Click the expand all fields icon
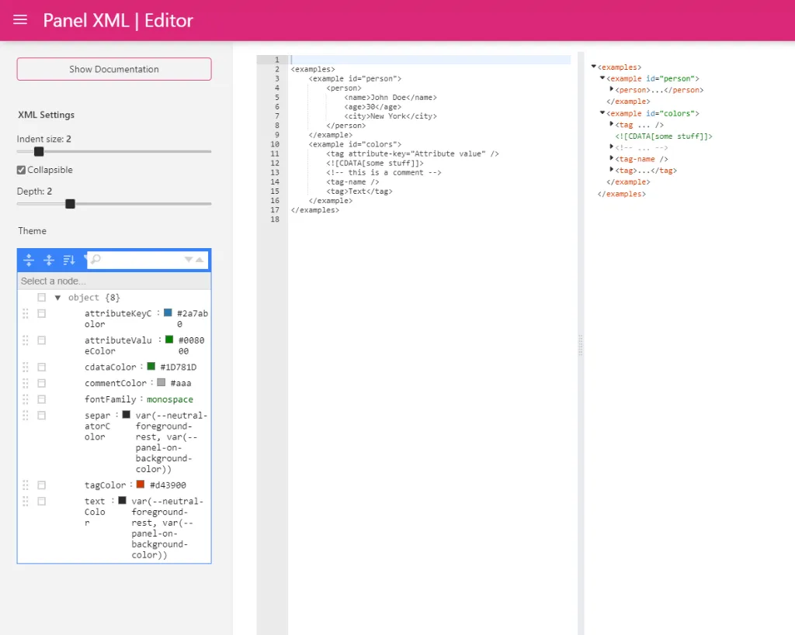The height and width of the screenshot is (635, 795). click(x=28, y=260)
